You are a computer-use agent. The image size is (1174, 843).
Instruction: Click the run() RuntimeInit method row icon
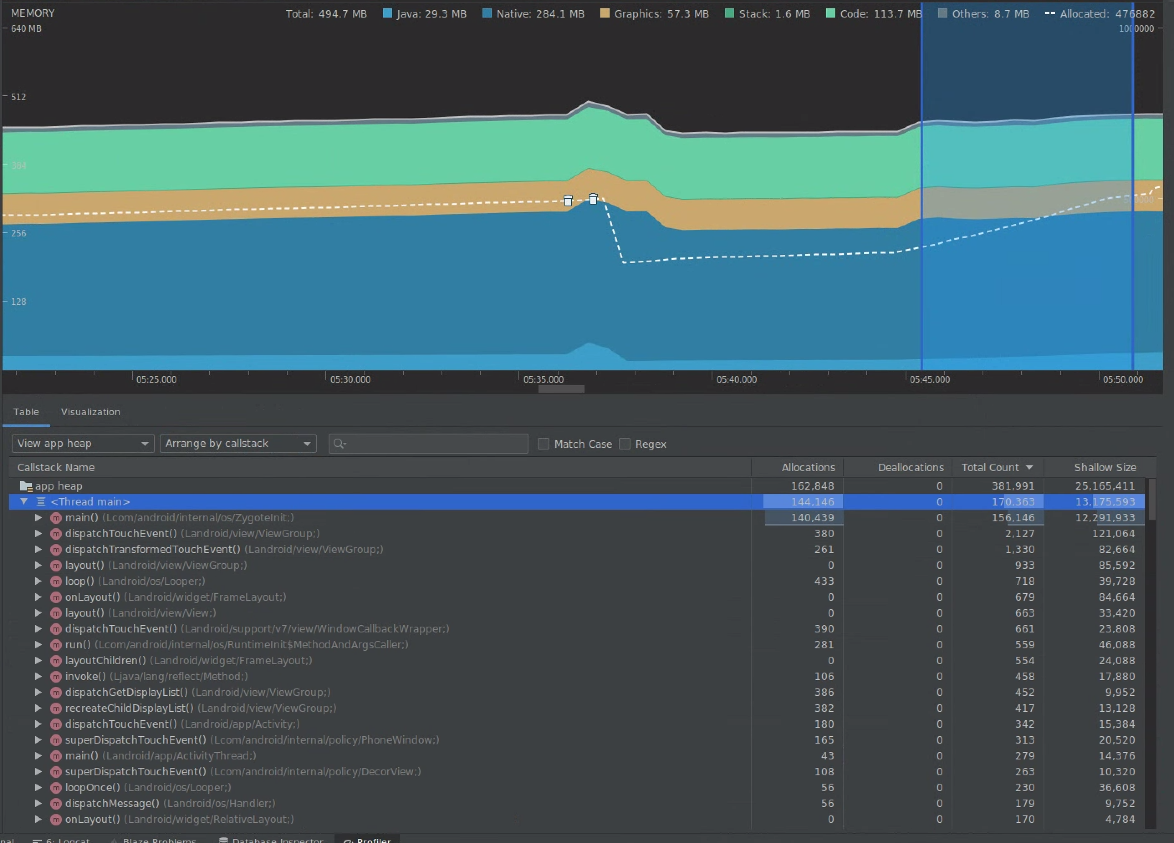[57, 645]
